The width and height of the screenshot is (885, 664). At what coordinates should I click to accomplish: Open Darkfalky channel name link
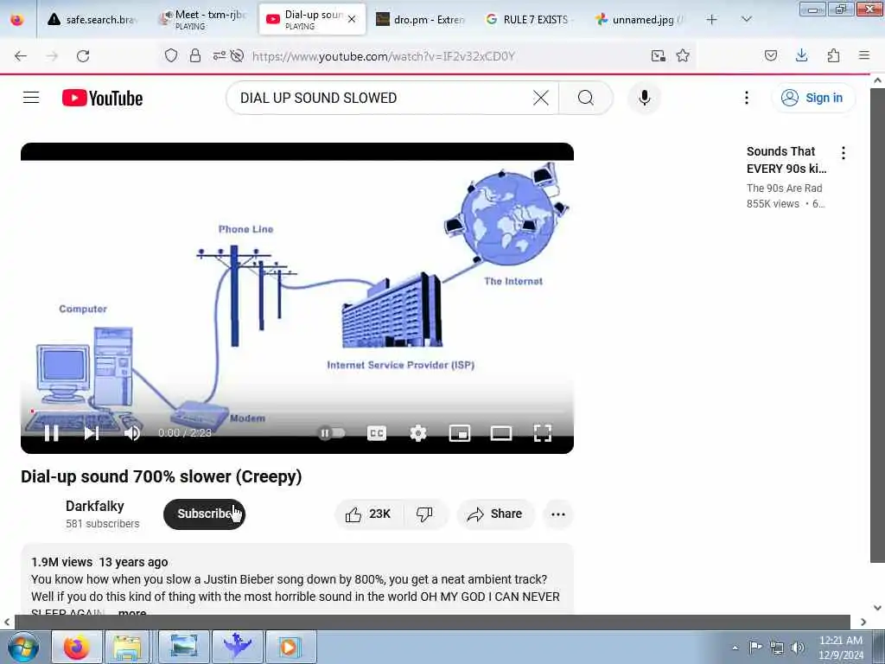95,506
